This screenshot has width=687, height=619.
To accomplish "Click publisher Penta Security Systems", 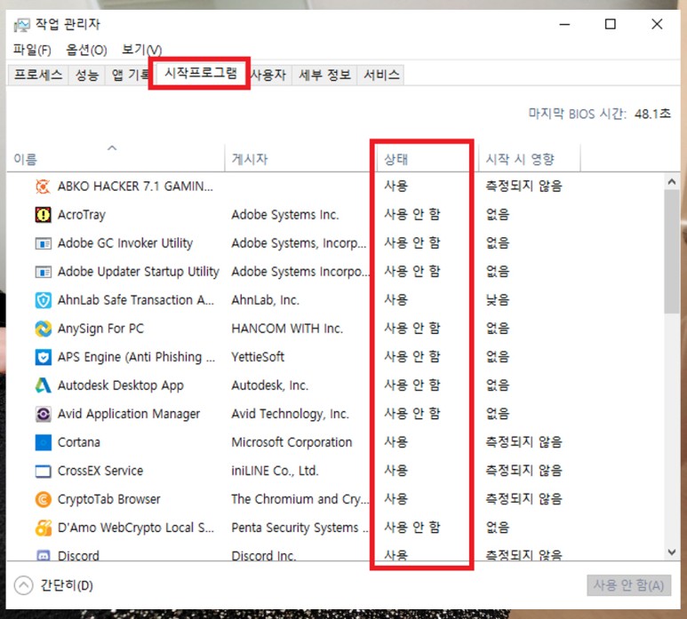I will click(300, 528).
